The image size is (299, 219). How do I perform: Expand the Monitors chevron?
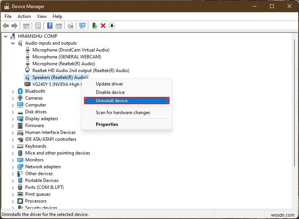[x=13, y=160]
